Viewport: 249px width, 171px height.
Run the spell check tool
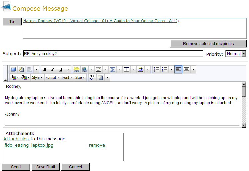point(92,77)
